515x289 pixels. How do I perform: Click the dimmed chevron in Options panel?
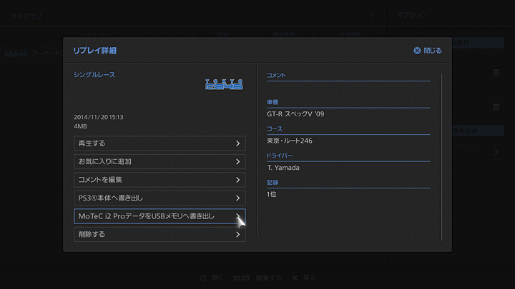[x=496, y=152]
